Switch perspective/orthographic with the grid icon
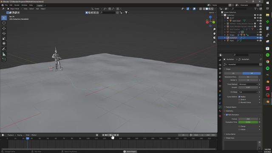Viewport: 272px width, 153px height. click(214, 42)
